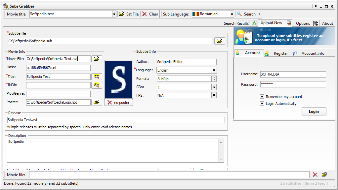Browse for the subtitle file folder icon
The width and height of the screenshot is (338, 190).
point(220,41)
